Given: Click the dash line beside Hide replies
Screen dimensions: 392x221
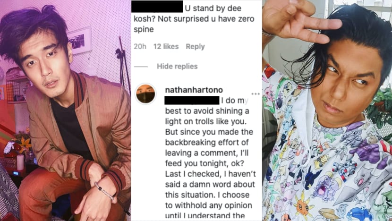Looking at the screenshot, I should tap(141, 66).
